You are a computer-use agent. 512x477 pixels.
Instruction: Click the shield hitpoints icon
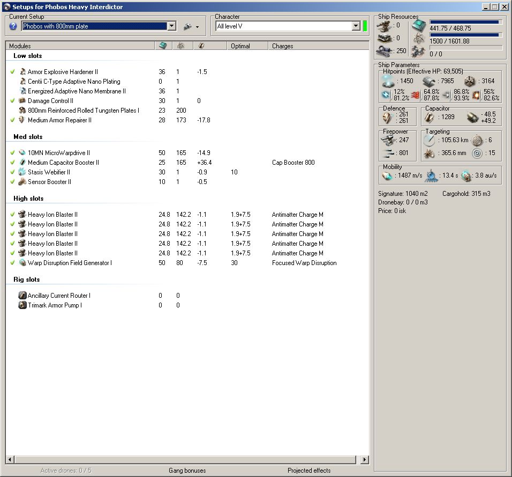388,81
